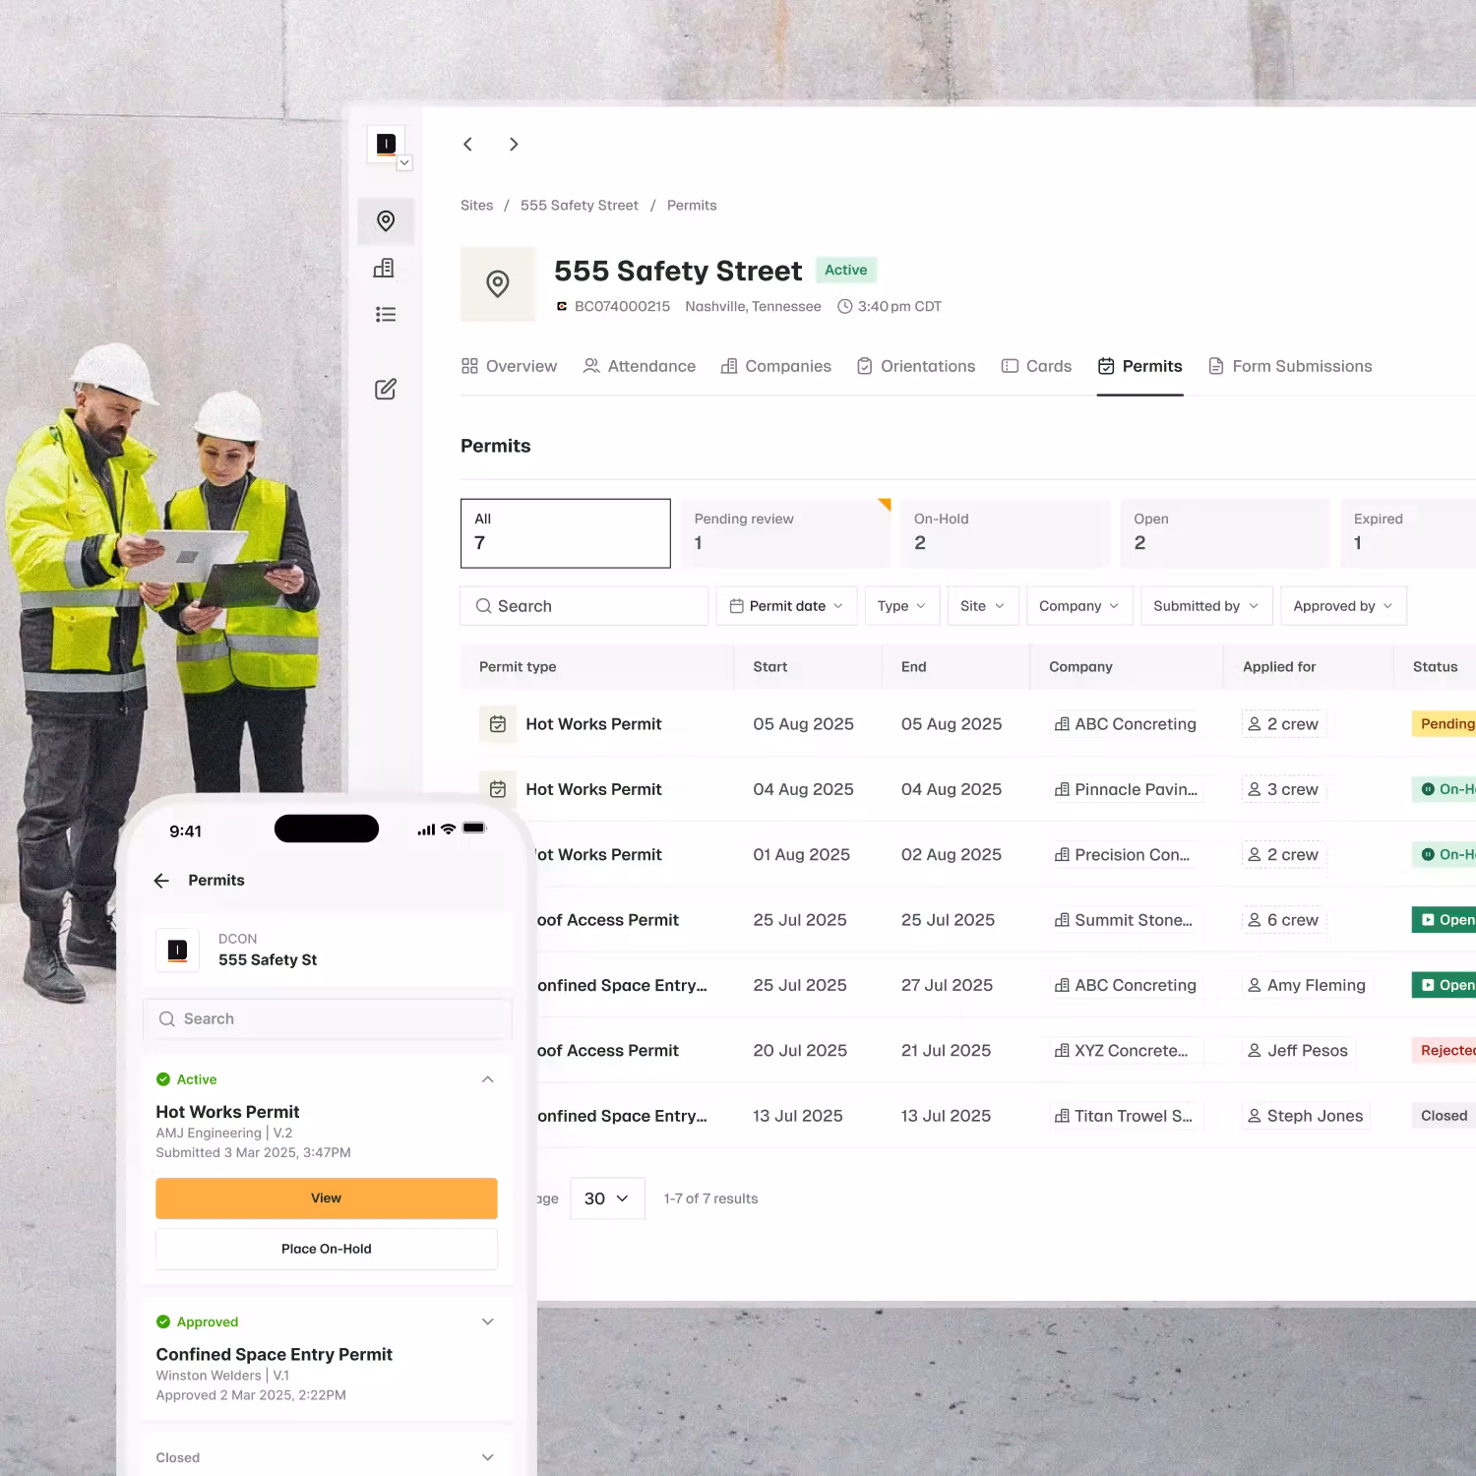The image size is (1476, 1476).
Task: Click the clock icon beside 3:40 pm CDT
Action: coord(844,306)
